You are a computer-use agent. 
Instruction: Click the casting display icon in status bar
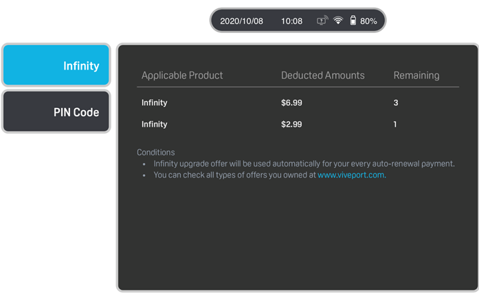[x=322, y=21]
